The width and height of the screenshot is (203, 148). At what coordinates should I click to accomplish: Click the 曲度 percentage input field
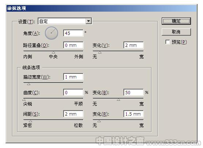coord(73,92)
